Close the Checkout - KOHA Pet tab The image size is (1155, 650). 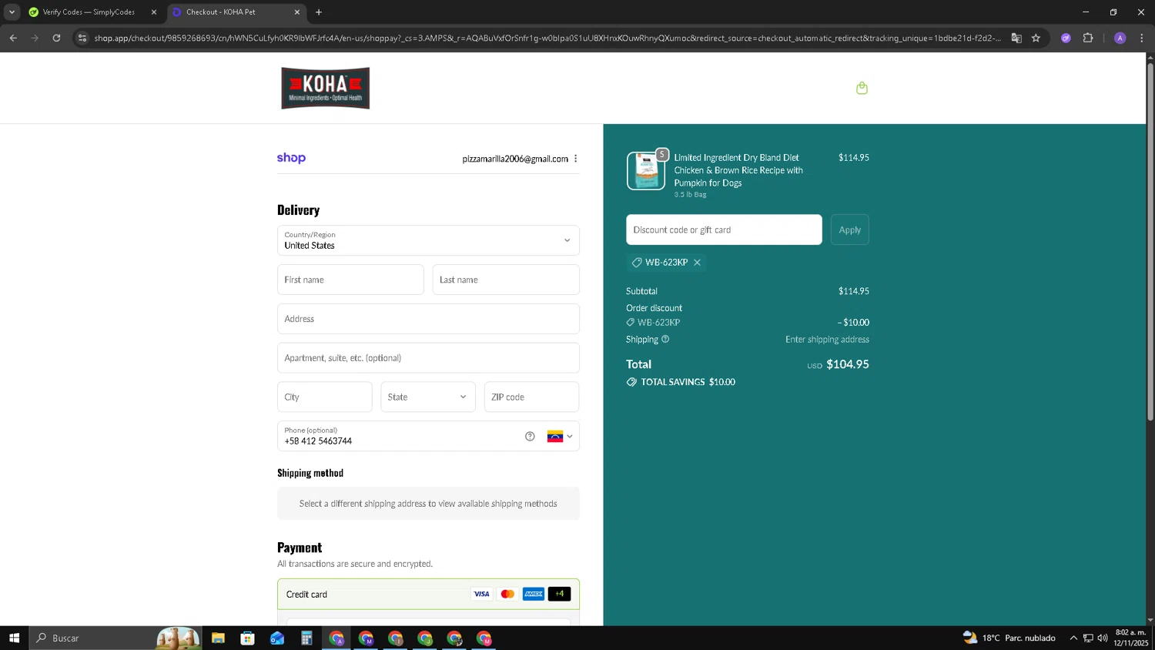point(297,12)
